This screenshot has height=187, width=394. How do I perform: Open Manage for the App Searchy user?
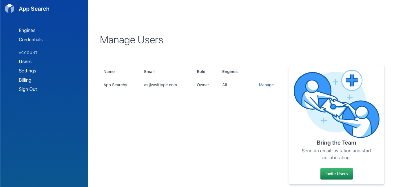pos(266,85)
